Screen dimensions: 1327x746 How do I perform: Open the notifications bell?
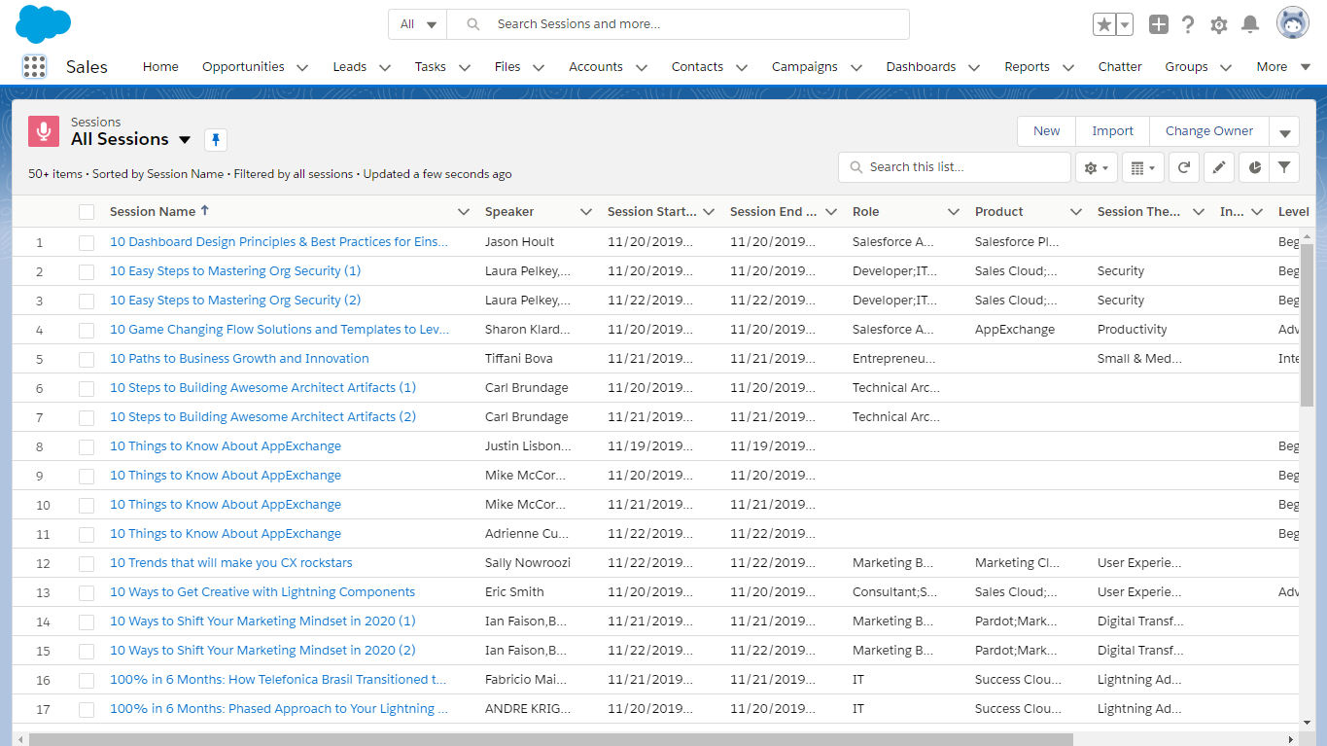1250,24
